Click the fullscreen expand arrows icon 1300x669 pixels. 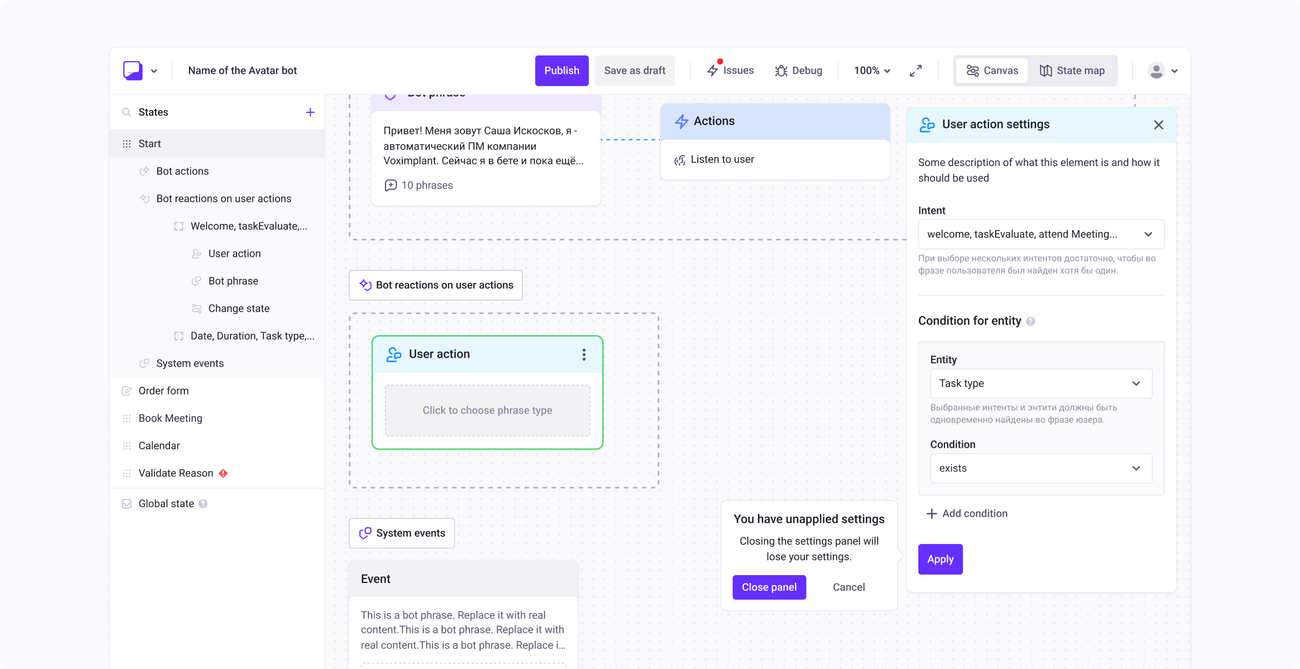(916, 71)
